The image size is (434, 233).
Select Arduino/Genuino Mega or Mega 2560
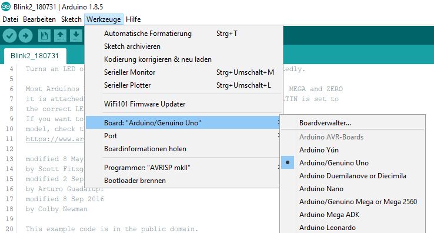[353, 202]
